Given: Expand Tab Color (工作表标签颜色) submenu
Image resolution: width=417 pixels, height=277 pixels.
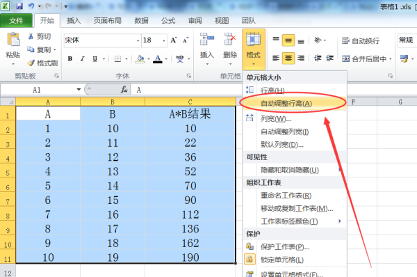Looking at the screenshot, I should tap(295, 221).
